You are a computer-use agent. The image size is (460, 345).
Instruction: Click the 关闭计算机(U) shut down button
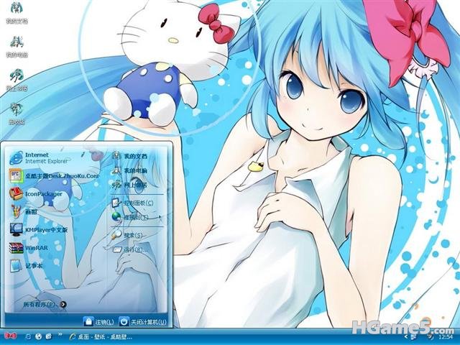(x=144, y=322)
